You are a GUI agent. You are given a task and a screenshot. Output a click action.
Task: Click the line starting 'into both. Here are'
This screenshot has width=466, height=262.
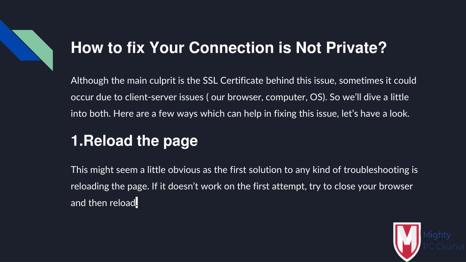point(240,114)
